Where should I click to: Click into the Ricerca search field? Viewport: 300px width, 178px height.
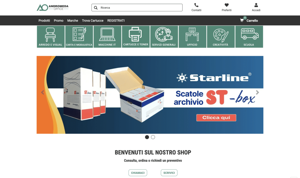137,8
